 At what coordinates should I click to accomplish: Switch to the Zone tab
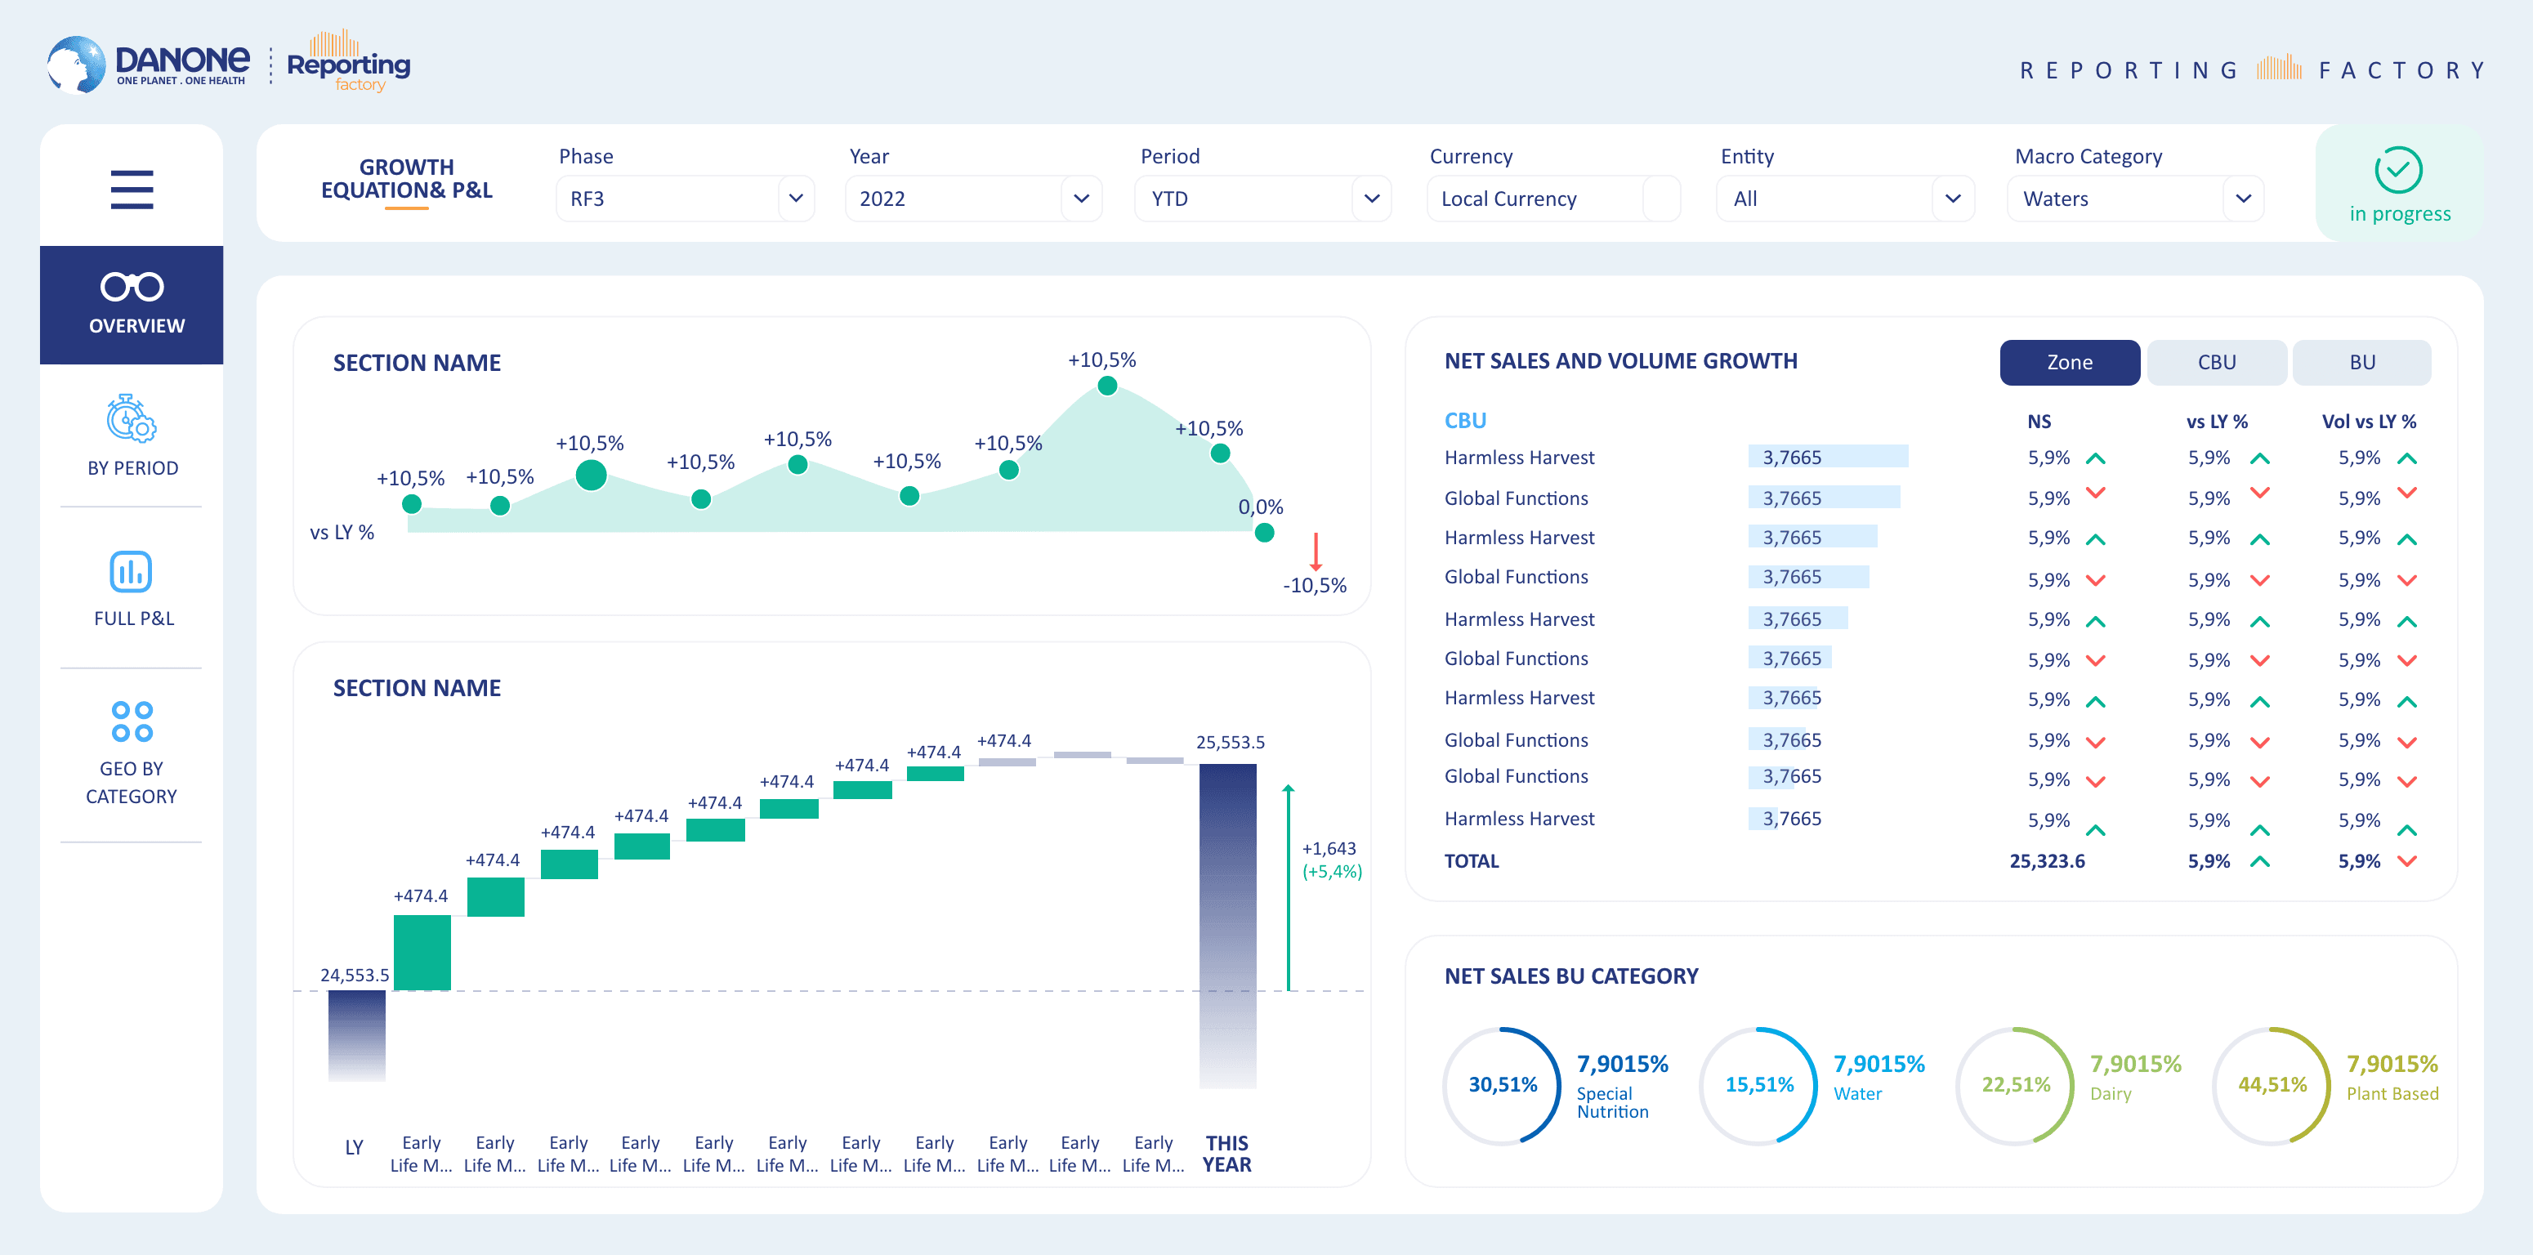2070,362
